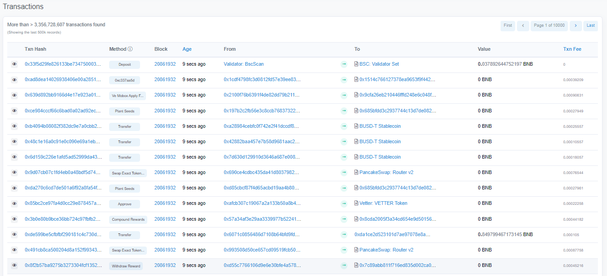Image resolution: width=607 pixels, height=276 pixels.
Task: Open the 0xda1ce2d523101d7ae recipient address
Action: click(392, 235)
